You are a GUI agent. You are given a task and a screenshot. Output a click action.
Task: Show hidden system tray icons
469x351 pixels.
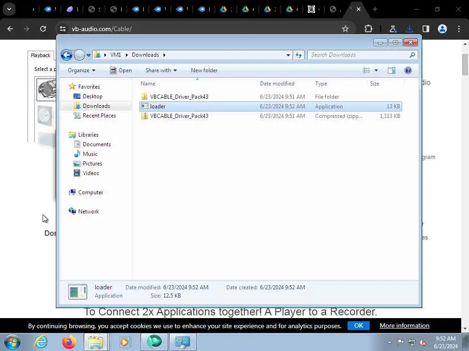(389, 342)
